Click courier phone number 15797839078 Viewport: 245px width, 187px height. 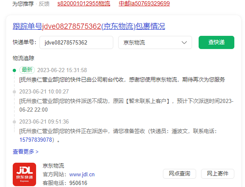tap(36, 140)
